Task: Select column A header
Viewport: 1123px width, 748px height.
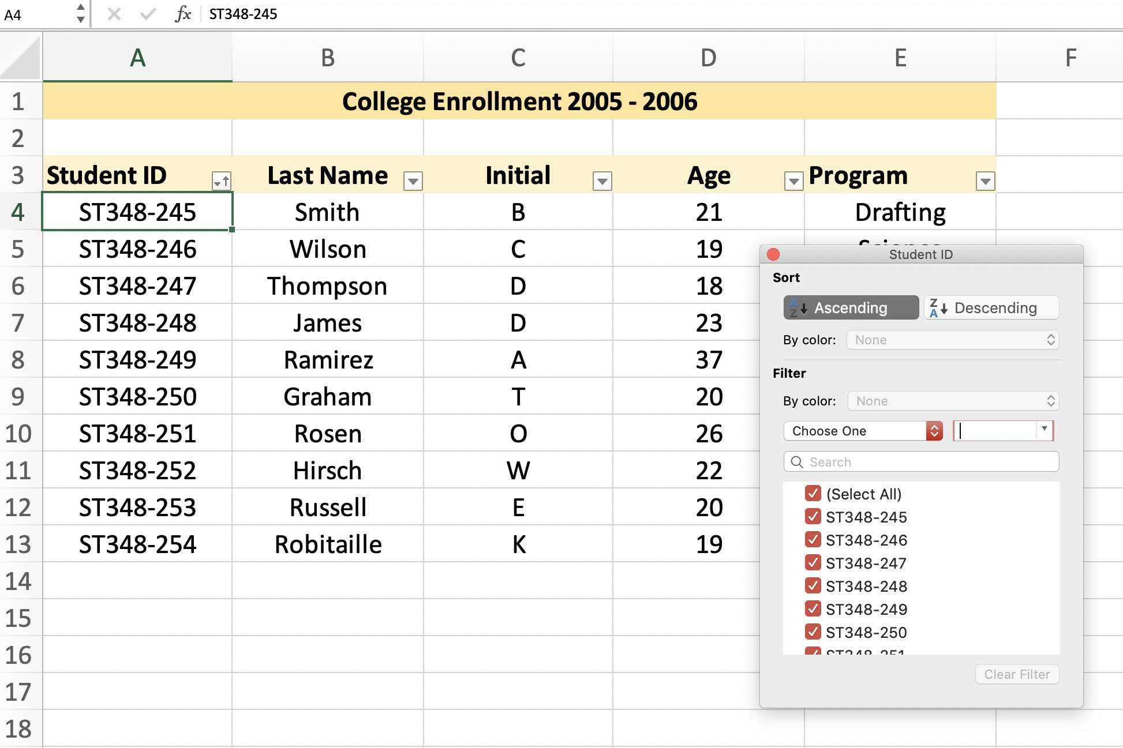Action: coord(137,57)
